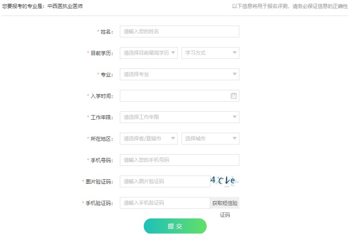Click the arrow on the 请选择专业 dropdown
This screenshot has width=355, height=239.
coord(234,74)
